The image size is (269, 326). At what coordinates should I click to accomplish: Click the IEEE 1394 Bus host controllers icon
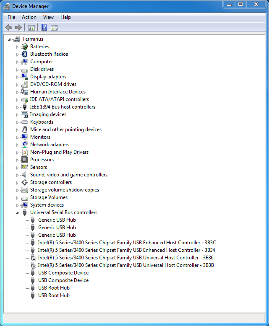tap(25, 107)
